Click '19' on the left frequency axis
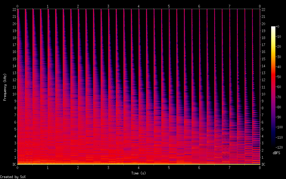Image resolution: width=286 pixels, height=179 pixels. [15, 31]
